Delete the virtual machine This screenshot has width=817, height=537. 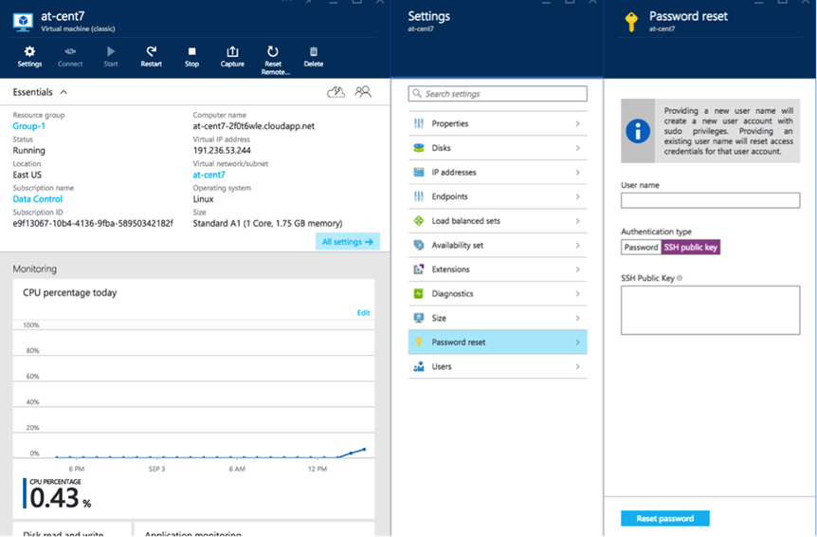[x=314, y=57]
